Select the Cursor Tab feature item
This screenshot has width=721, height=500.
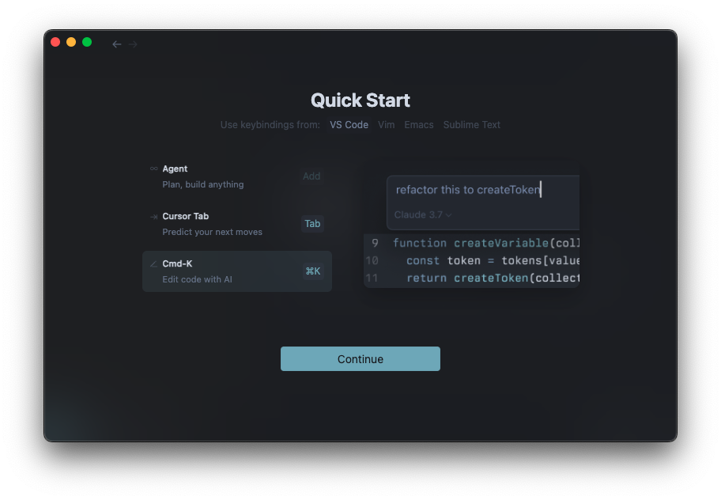(x=237, y=224)
